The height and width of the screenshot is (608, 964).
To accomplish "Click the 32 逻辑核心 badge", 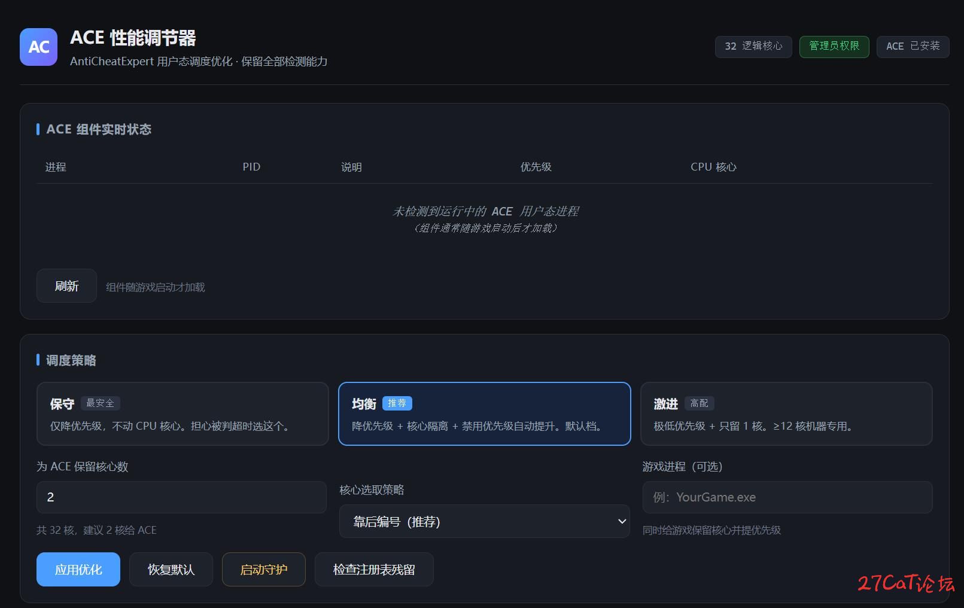I will [x=753, y=47].
